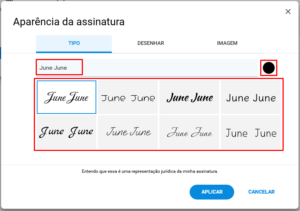Open the IMAGEM tab

click(x=227, y=43)
